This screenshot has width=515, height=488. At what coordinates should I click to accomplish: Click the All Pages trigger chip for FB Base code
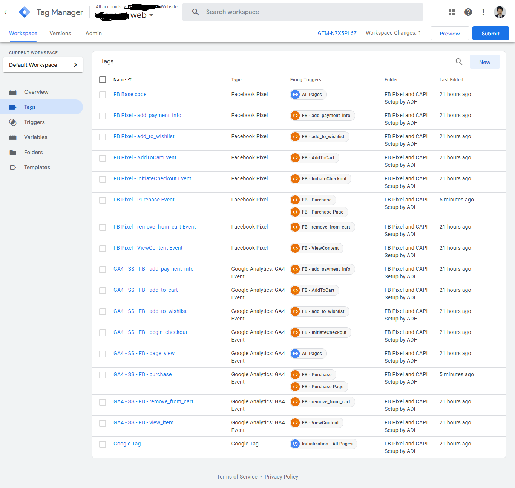[x=308, y=95]
